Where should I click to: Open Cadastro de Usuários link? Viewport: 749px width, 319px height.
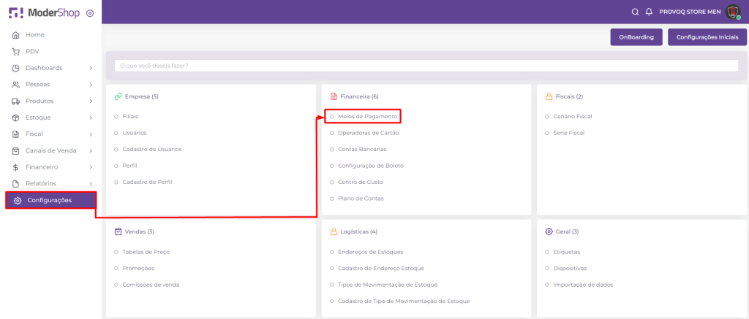[x=152, y=149]
